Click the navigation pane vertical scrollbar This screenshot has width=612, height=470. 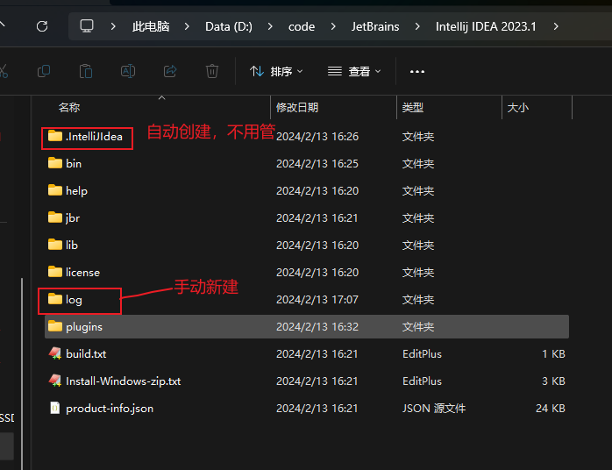[x=22, y=373]
